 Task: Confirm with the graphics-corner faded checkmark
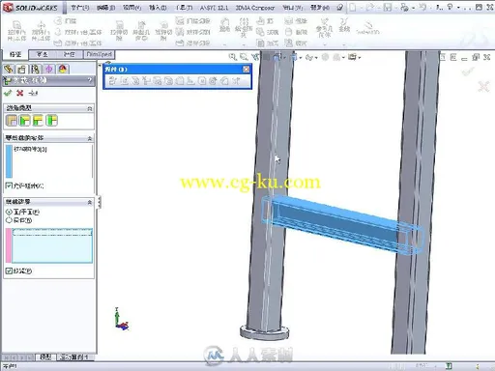click(x=468, y=71)
